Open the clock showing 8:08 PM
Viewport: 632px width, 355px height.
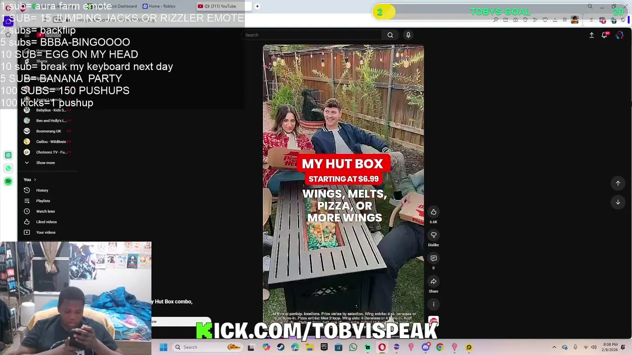[610, 347]
